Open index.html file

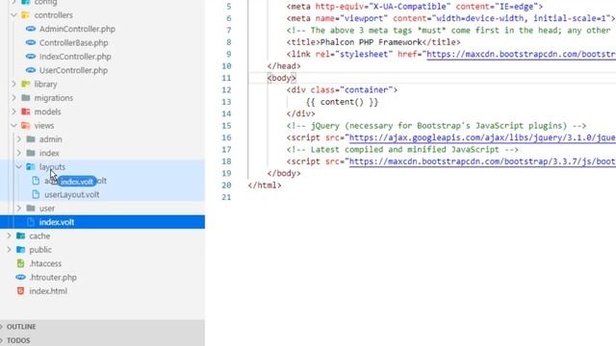click(x=48, y=291)
